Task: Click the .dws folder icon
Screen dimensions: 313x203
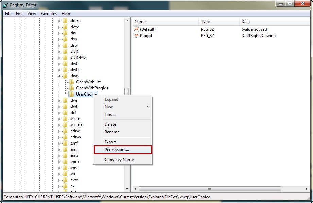Action: click(65, 101)
